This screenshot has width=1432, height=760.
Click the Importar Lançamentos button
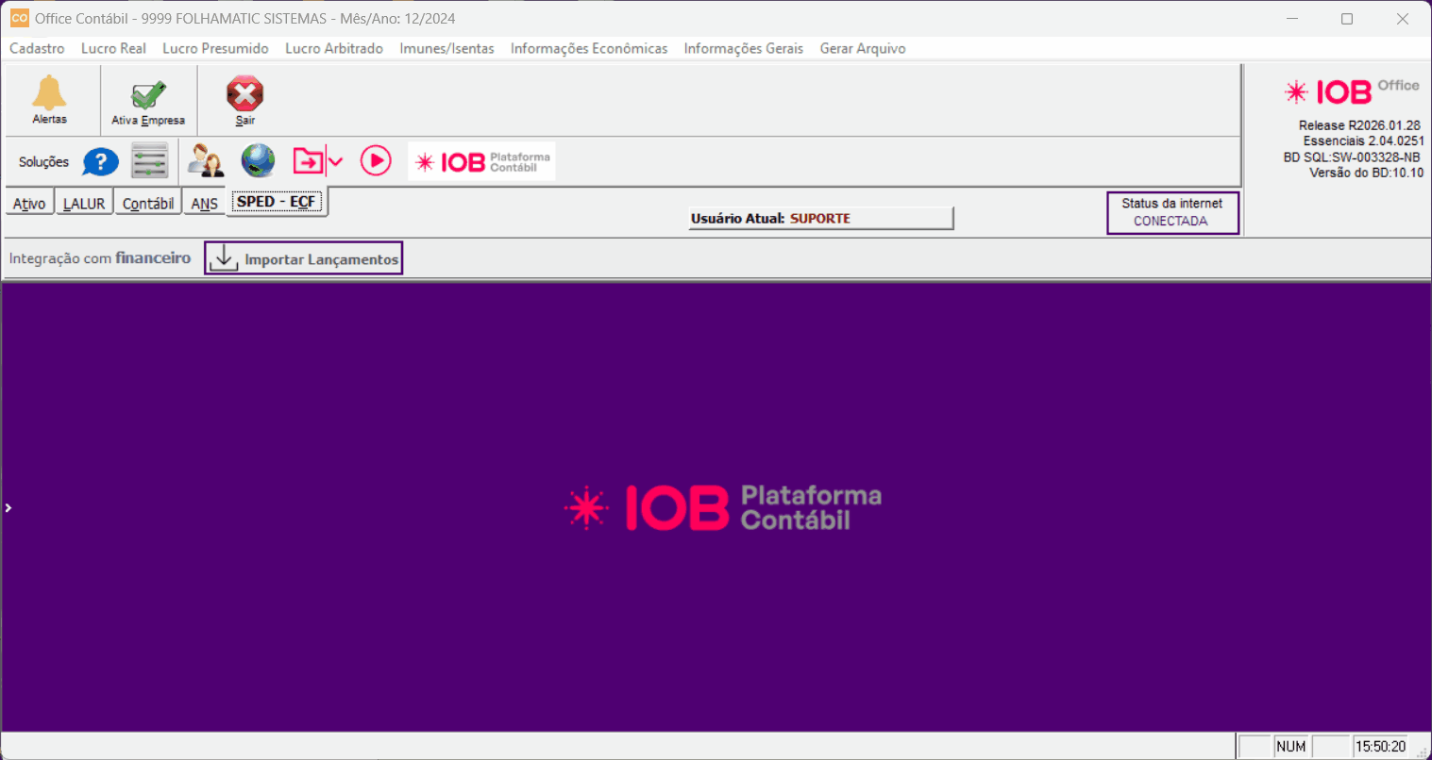coord(303,259)
